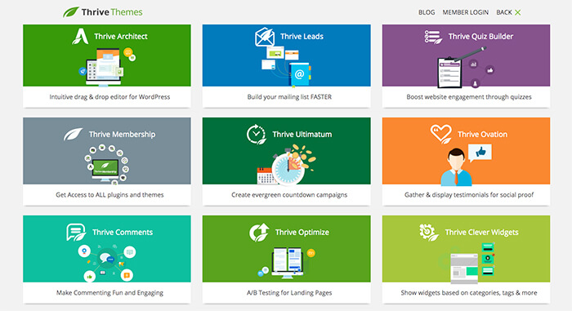Click 'Intuitive drag & drop editor for WordPress'
Image resolution: width=572 pixels, height=311 pixels.
[109, 97]
